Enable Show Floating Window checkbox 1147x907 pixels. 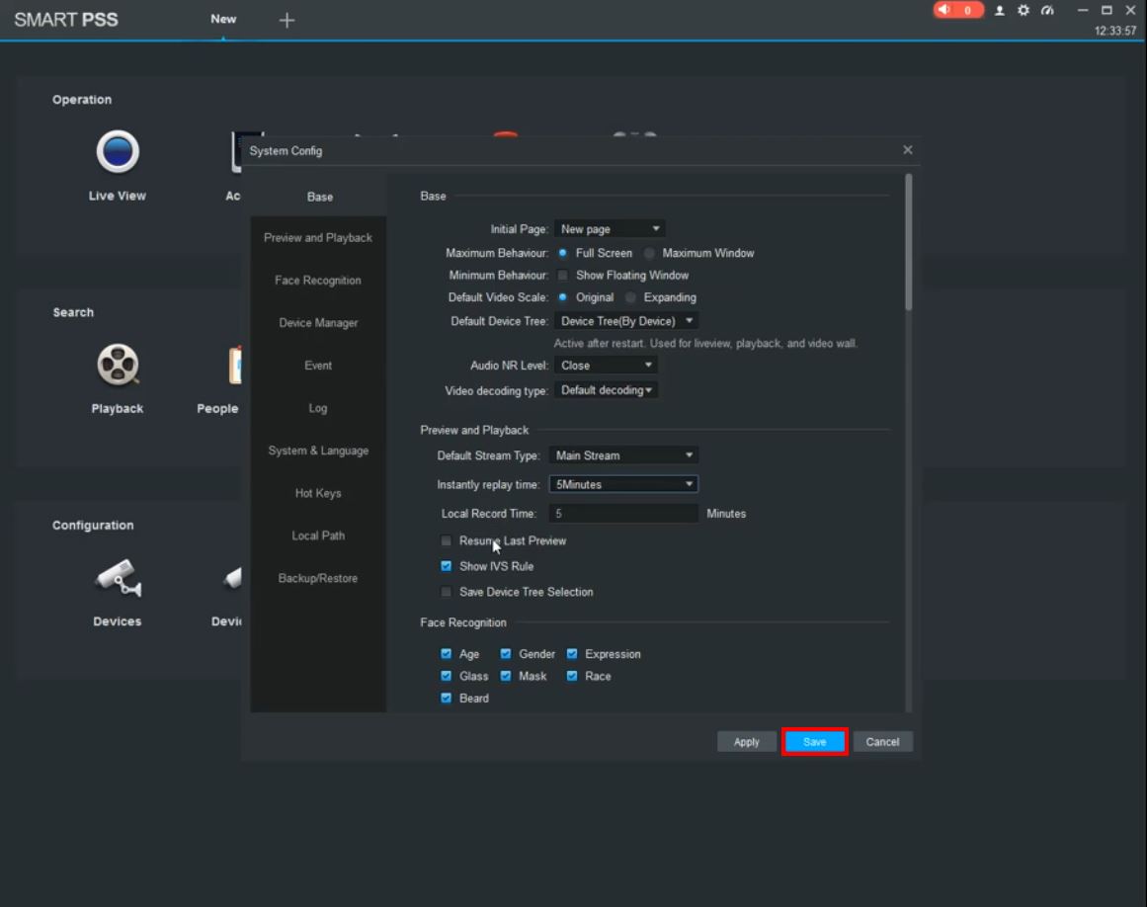click(562, 275)
